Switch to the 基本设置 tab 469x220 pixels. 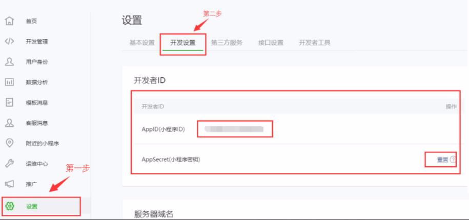point(142,42)
